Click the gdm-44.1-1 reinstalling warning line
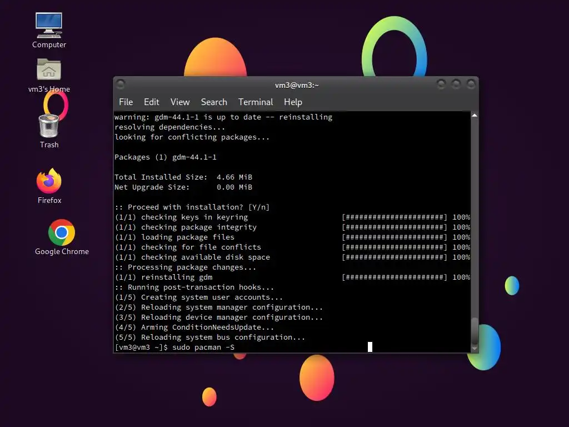569x427 pixels. 223,117
